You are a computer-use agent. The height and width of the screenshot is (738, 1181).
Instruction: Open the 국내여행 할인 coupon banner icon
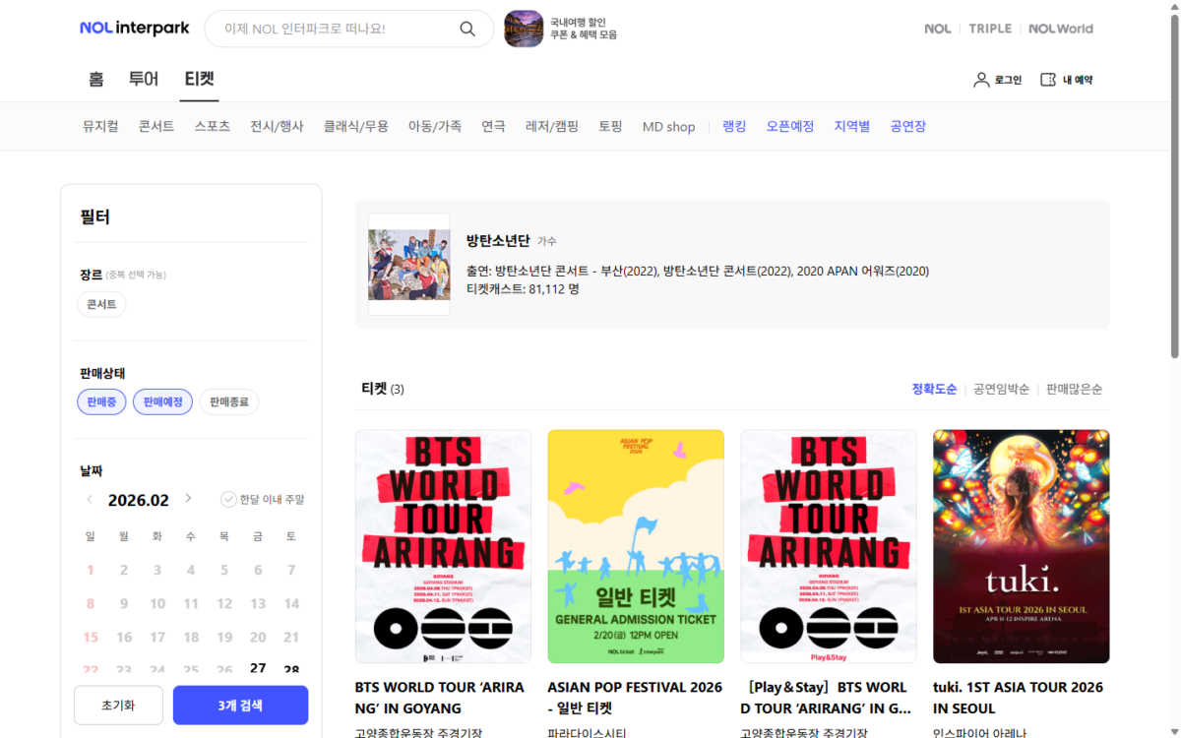tap(524, 29)
